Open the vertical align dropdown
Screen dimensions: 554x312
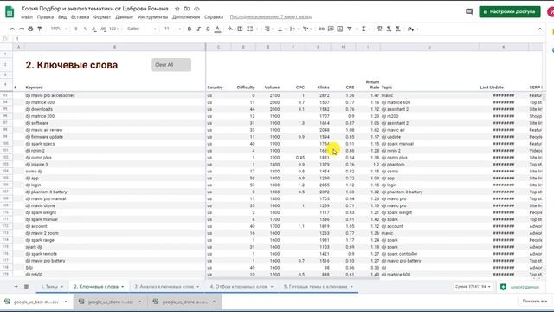(282, 29)
